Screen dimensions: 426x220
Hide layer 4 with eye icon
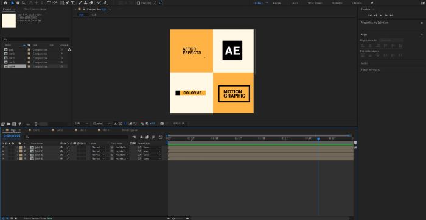coord(3,158)
